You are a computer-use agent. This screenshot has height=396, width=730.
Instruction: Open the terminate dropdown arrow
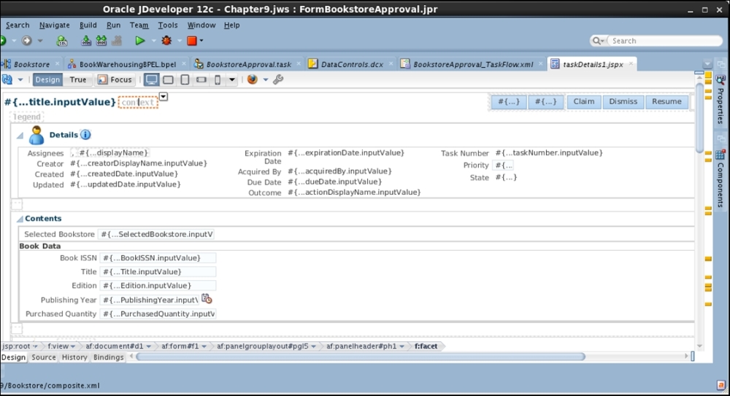(201, 41)
